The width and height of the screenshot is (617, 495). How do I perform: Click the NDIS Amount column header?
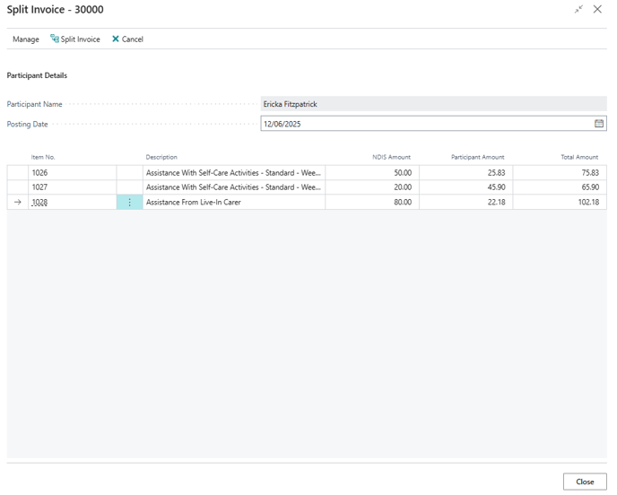391,157
